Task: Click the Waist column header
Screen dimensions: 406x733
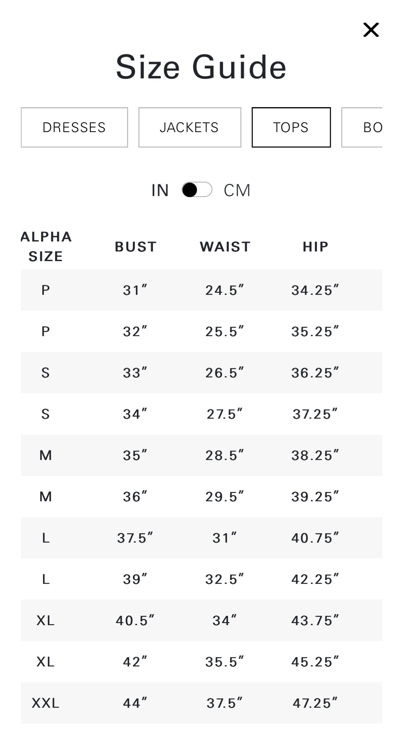Action: point(225,247)
